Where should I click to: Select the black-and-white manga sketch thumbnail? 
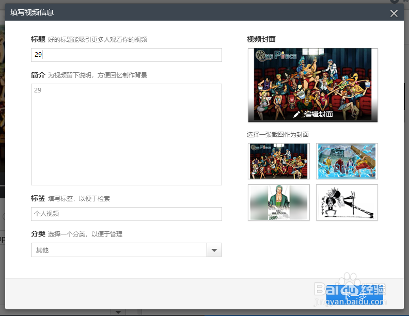coord(347,202)
